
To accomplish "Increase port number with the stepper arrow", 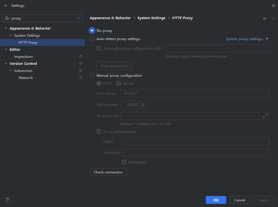I will coord(143,103).
